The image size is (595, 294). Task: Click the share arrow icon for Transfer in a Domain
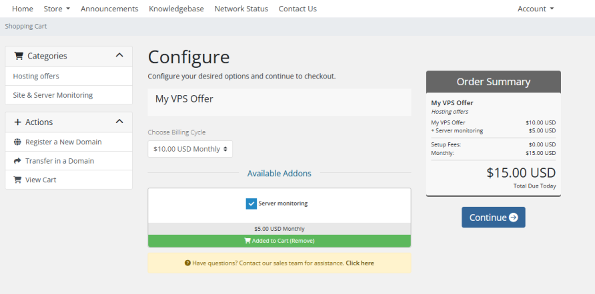pyautogui.click(x=17, y=161)
